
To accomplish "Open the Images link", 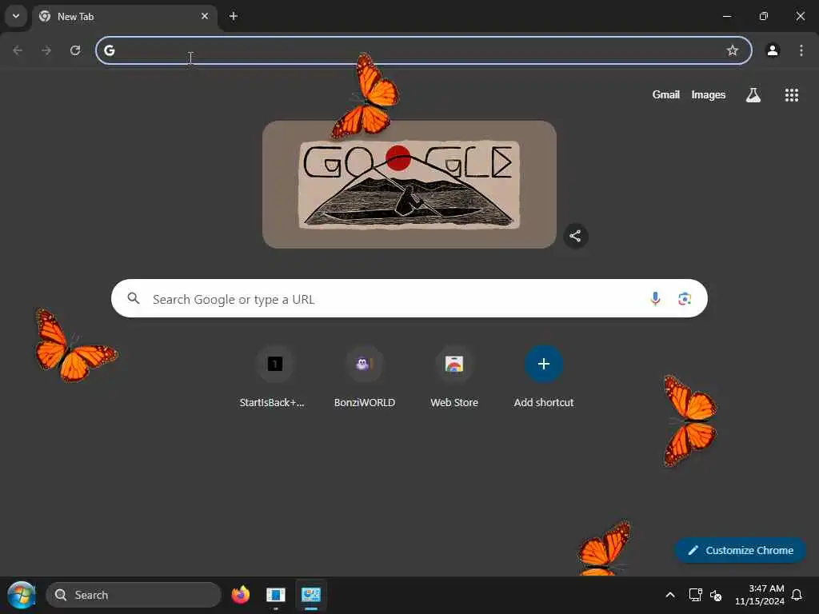I will 709,94.
